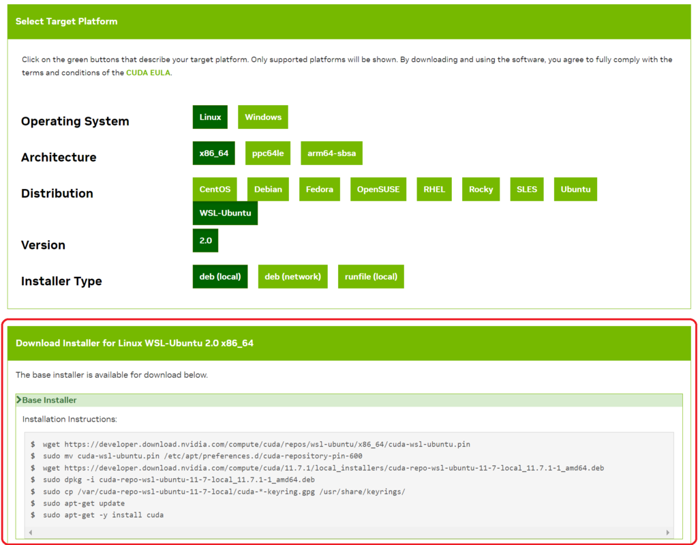Viewport: 698px width, 545px height.
Task: Pick the SLES distribution
Action: 527,190
